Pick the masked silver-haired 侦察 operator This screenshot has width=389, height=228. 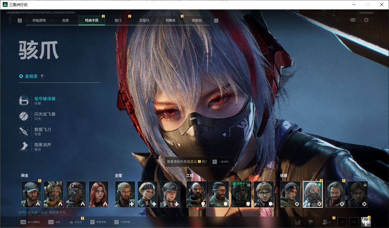[x=313, y=194]
